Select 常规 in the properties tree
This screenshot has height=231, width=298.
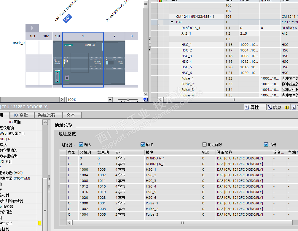coord(3,145)
